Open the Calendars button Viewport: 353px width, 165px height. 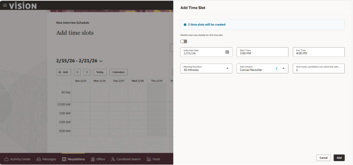point(118,72)
